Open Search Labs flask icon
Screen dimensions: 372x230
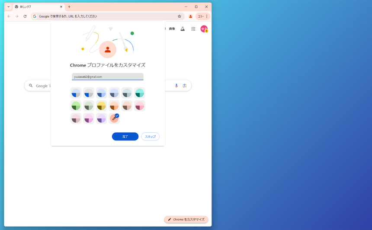[x=183, y=29]
